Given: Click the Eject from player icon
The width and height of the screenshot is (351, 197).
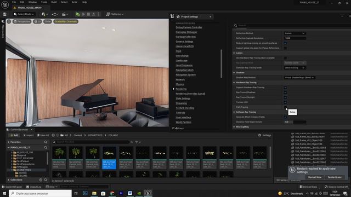Looking at the screenshot, I should click(x=94, y=14).
